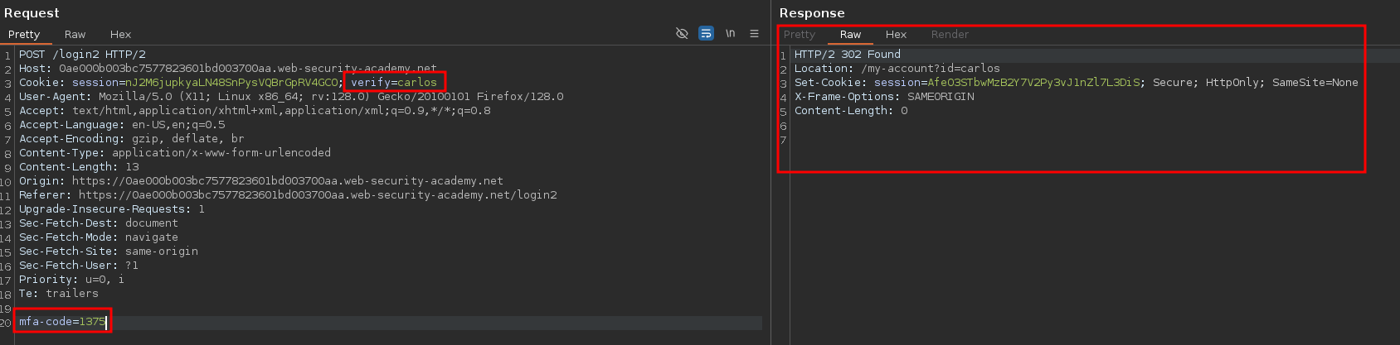This screenshot has width=1400, height=345.
Task: Click the HTTP/2 302 Found status line
Action: point(847,55)
